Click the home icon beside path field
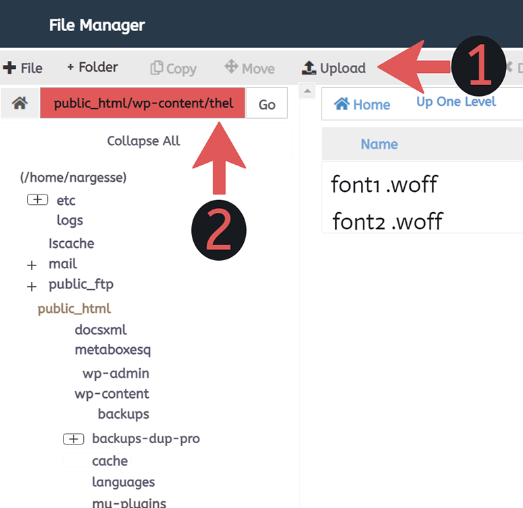This screenshot has width=523, height=508. coord(20,103)
